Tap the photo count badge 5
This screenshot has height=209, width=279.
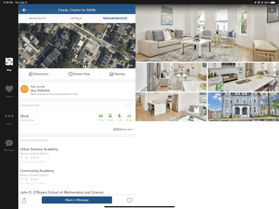tap(272, 10)
